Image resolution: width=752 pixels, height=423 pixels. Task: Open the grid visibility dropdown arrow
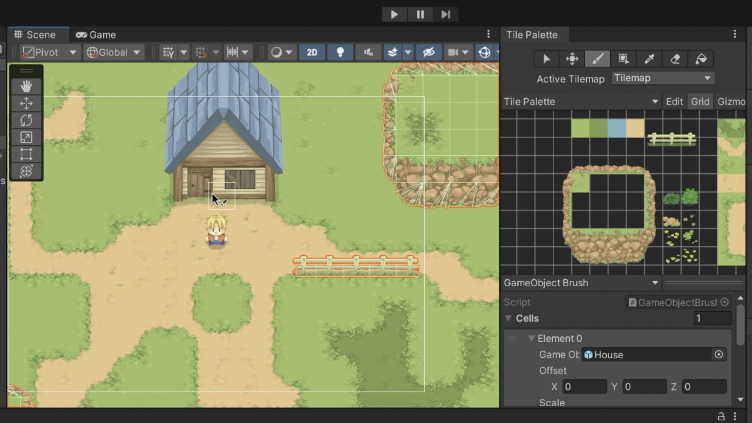point(184,52)
